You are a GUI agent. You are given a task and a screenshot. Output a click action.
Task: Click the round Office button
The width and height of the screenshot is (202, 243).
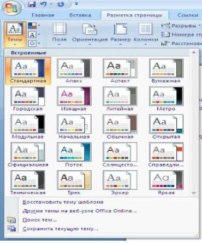(x=11, y=9)
